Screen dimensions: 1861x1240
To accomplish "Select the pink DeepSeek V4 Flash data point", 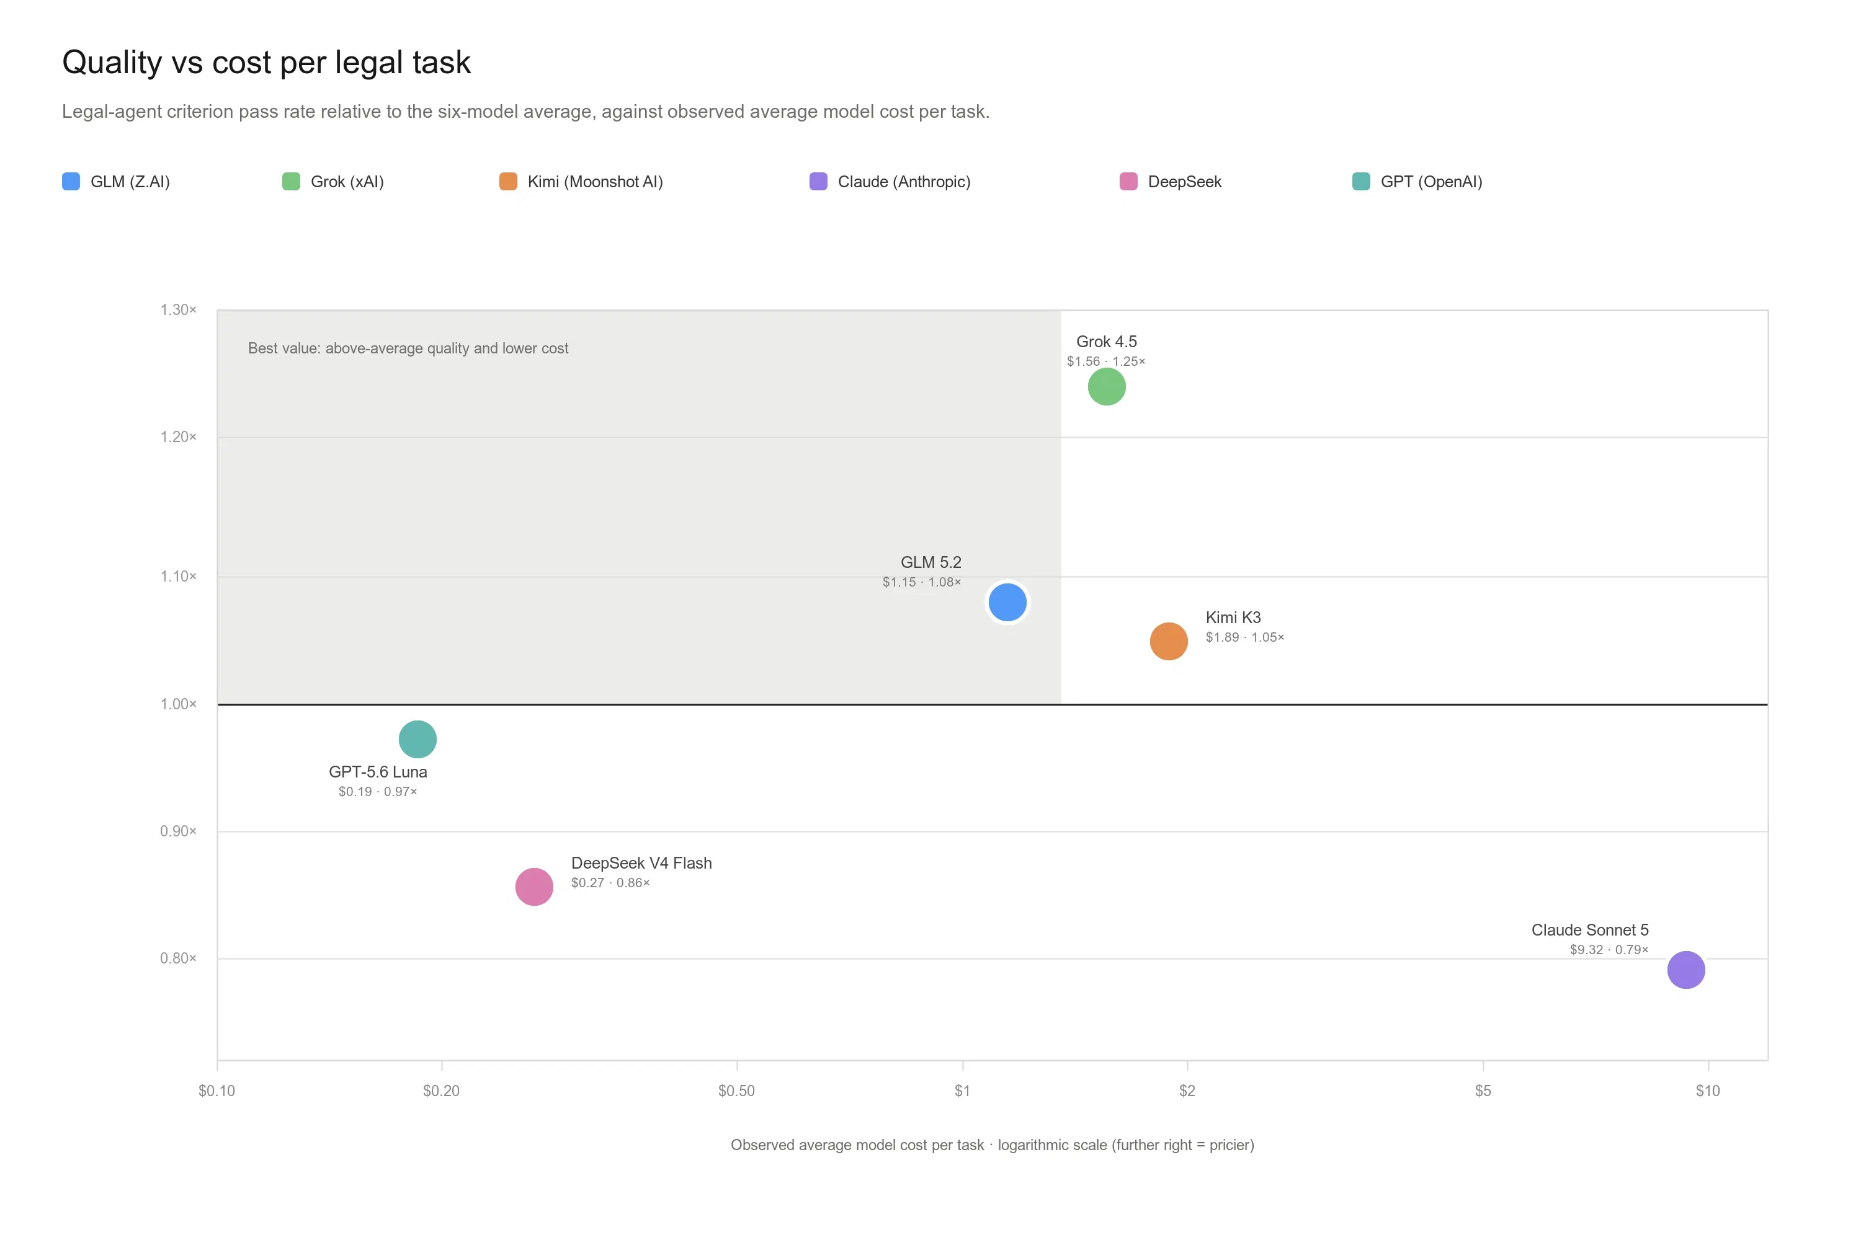I will click(x=534, y=887).
